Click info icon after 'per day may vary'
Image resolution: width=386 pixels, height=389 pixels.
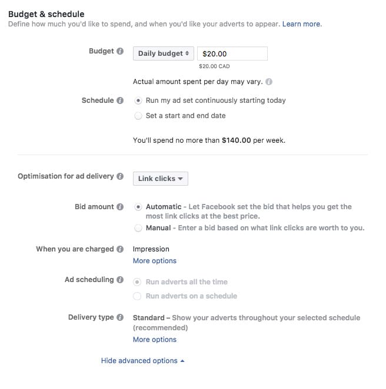point(269,82)
